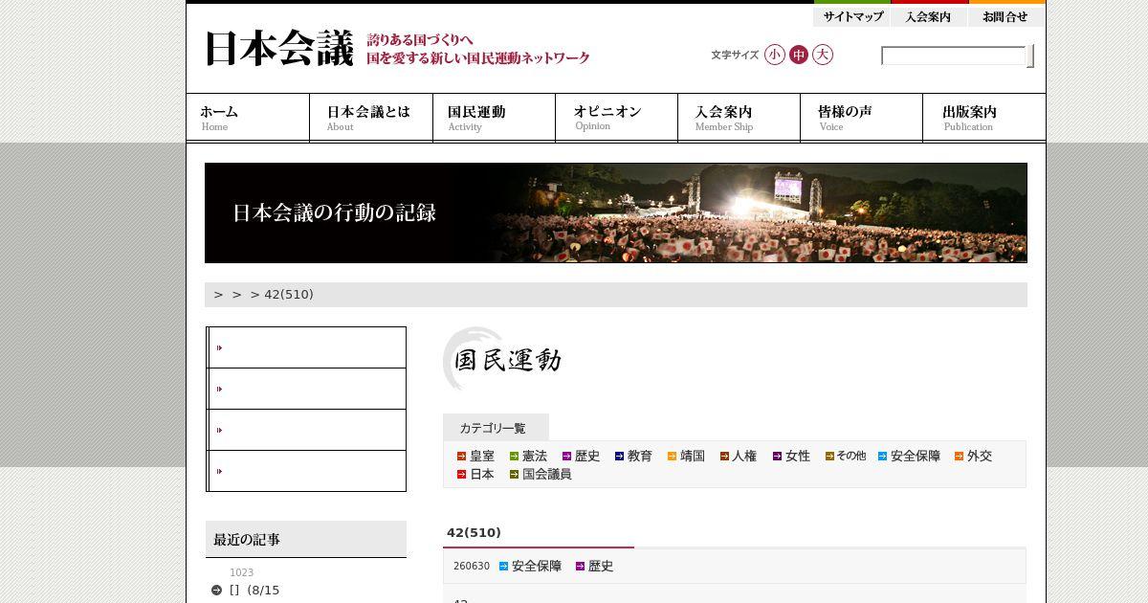Click the 日本会議 site logo
The height and width of the screenshot is (603, 1148).
tap(279, 49)
